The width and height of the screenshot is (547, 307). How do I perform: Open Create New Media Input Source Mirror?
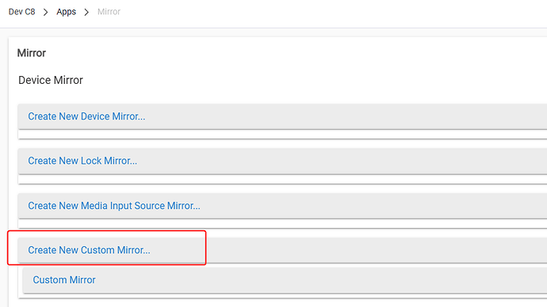coord(114,206)
